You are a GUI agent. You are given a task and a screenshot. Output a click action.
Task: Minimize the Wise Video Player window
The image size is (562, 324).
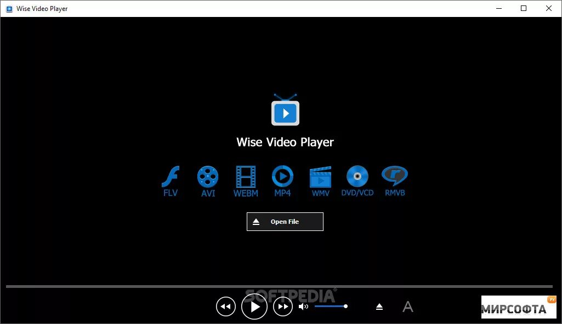point(499,8)
